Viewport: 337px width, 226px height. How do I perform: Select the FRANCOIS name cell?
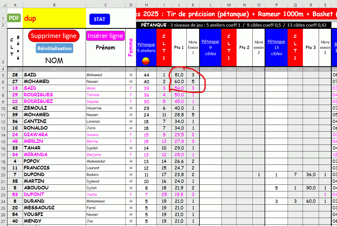click(54, 168)
